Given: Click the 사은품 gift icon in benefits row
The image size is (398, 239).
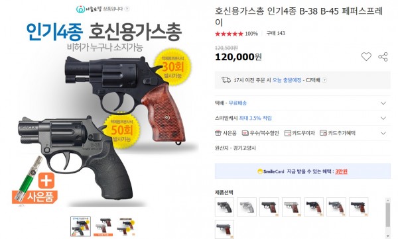Looking at the screenshot, I should (218, 133).
